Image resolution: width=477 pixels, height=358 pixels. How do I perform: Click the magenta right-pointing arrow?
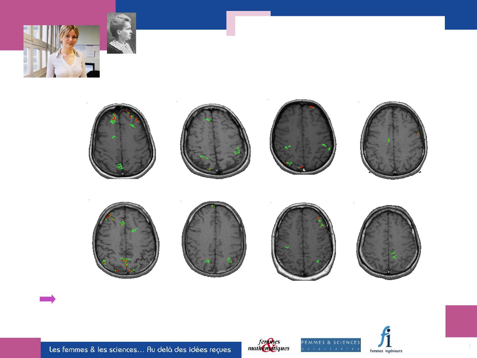coord(47,299)
